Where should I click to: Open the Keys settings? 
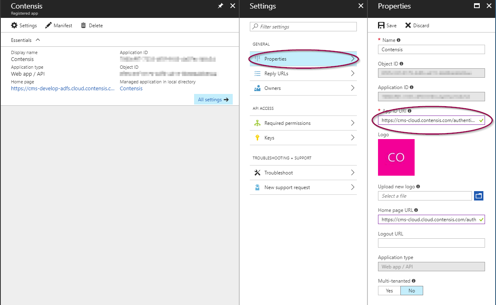(303, 138)
